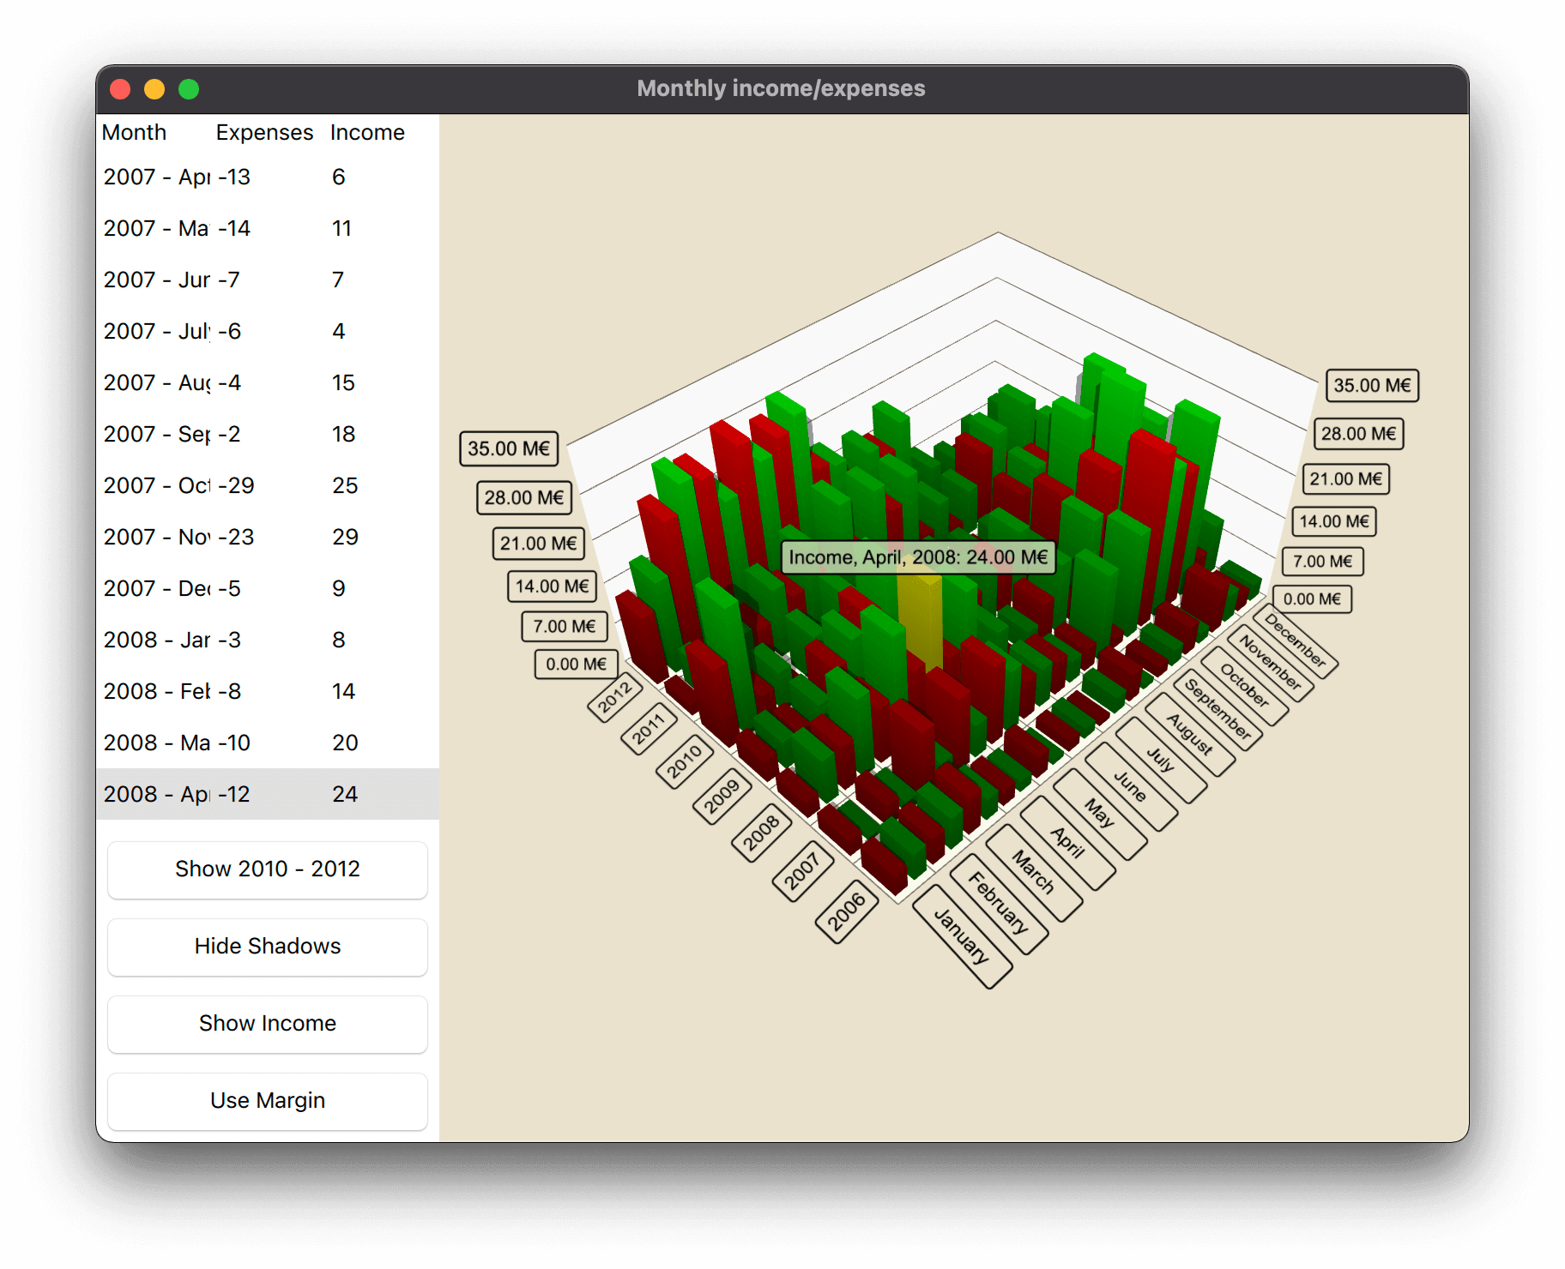Click the 2012 label on the year axis
Screen dimensions: 1565x1269
coord(615,697)
